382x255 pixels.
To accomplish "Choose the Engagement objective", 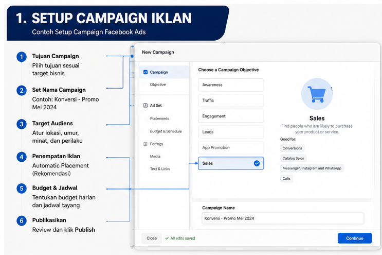I will coord(231,116).
